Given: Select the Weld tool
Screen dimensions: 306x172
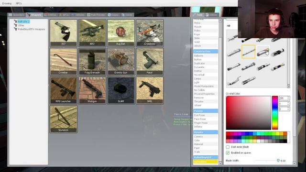Looking at the screenshot, I should [206, 42].
